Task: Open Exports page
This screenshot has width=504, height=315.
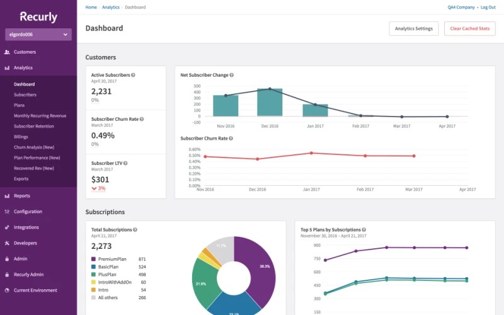Action: tap(21, 179)
